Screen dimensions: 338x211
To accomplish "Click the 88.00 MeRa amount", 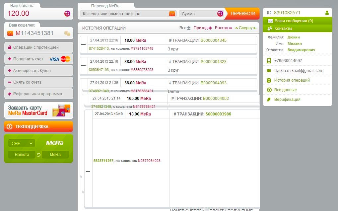I will tap(135, 62).
